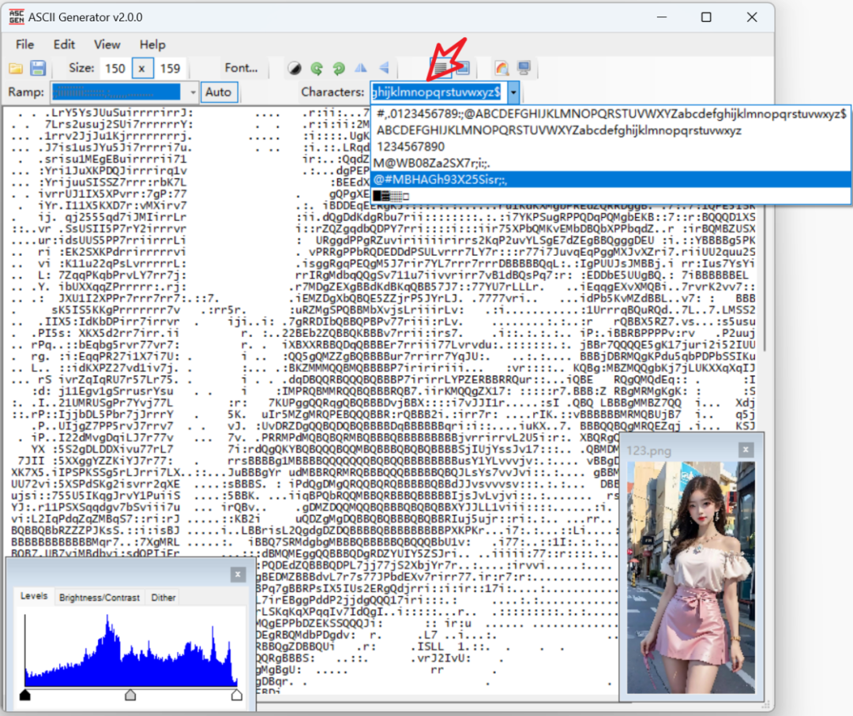Image resolution: width=853 pixels, height=716 pixels.
Task: Collapse the Characters dropdown arrow
Action: click(x=514, y=92)
